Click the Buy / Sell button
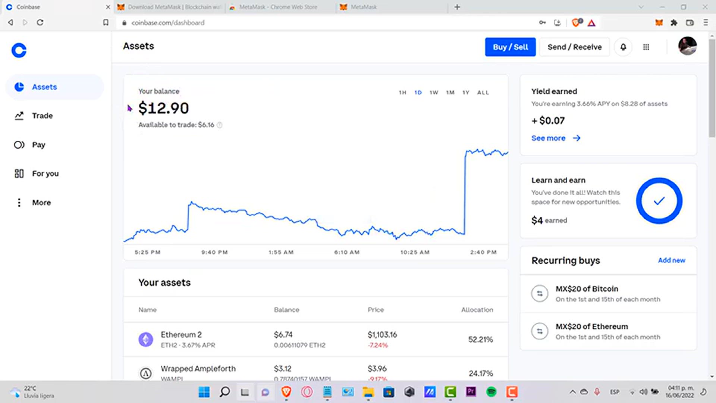The height and width of the screenshot is (403, 716). 510,47
